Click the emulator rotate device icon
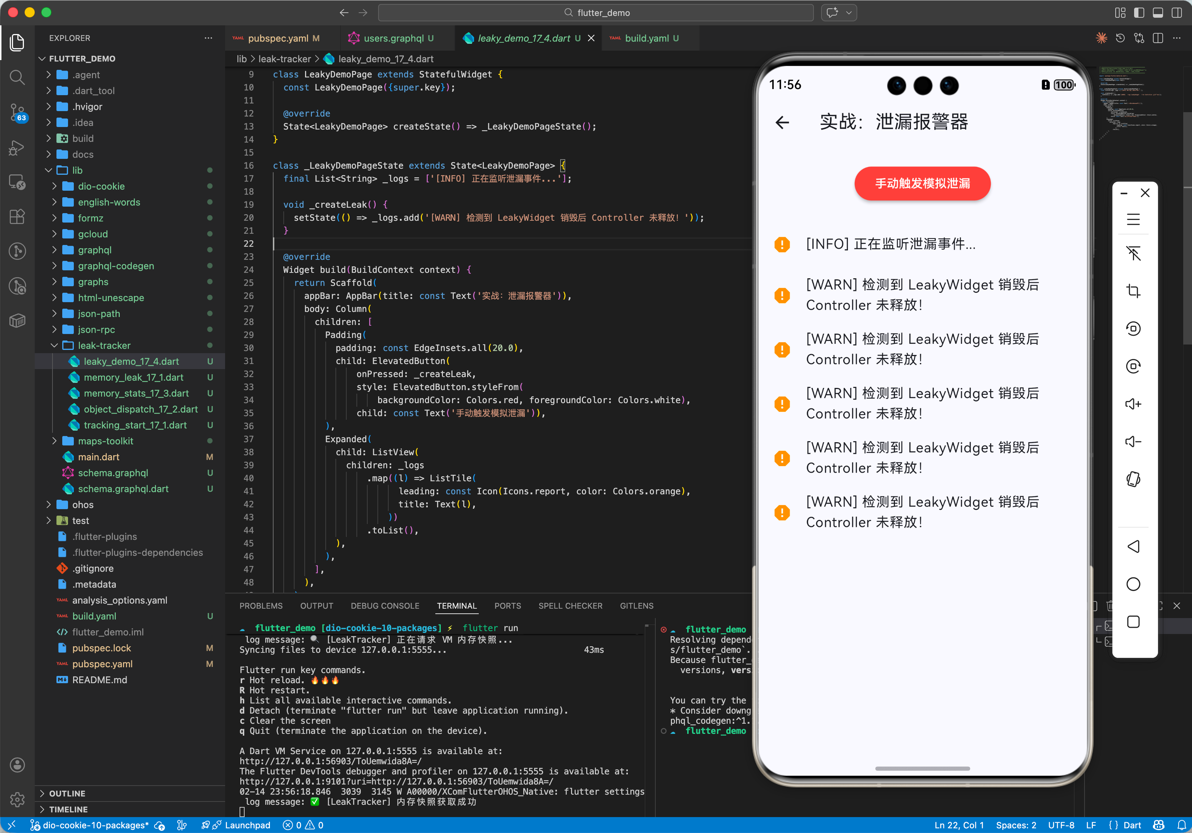 click(1133, 479)
